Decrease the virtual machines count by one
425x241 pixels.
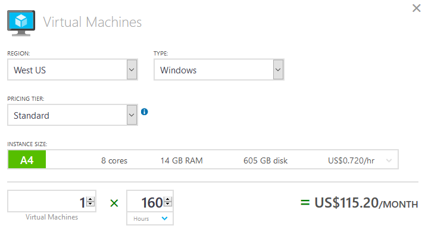[x=90, y=205]
